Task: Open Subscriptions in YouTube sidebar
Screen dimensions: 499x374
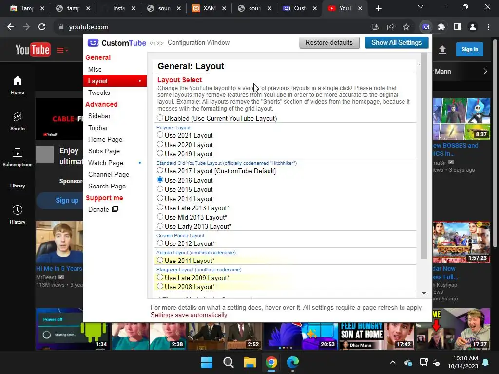Action: pyautogui.click(x=18, y=157)
